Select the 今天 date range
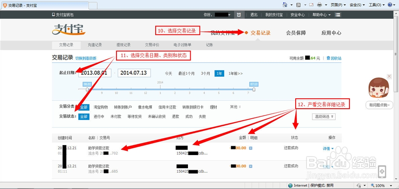This screenshot has width=399, height=189. click(168, 74)
